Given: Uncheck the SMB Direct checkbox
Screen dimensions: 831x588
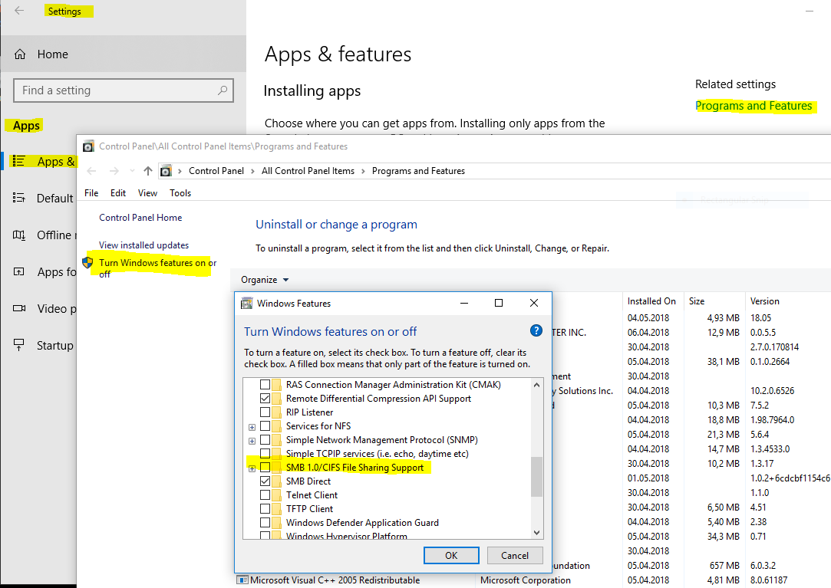Looking at the screenshot, I should click(x=265, y=481).
